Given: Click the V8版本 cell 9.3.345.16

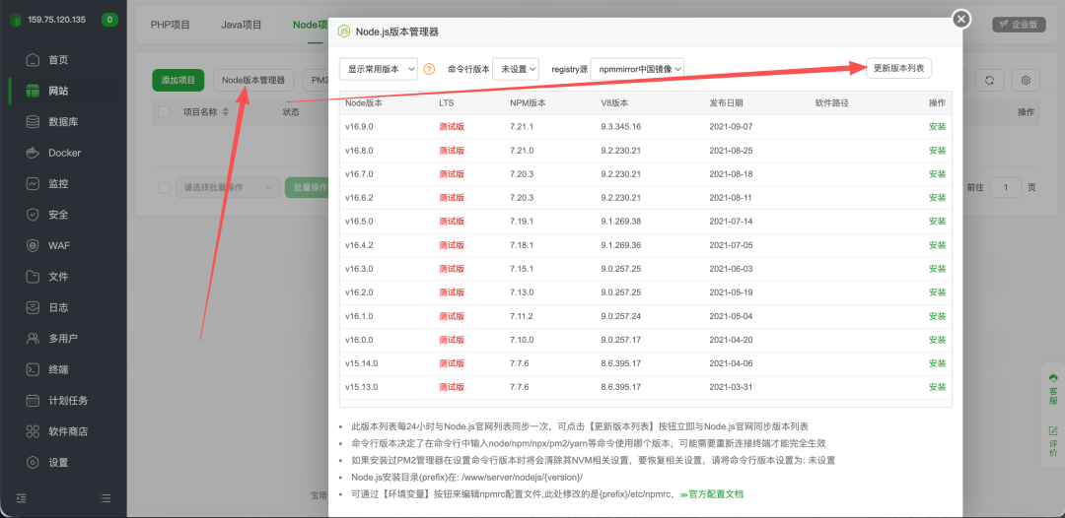Looking at the screenshot, I should [621, 127].
